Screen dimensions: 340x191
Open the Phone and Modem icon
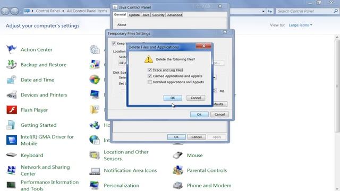pos(178,185)
